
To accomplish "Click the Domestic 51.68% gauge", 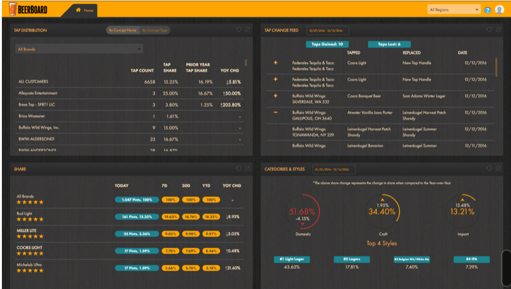I will point(303,212).
